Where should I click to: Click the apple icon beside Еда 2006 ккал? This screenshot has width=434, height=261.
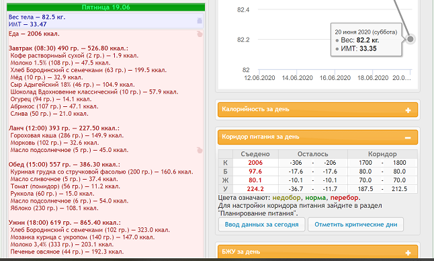point(200,34)
